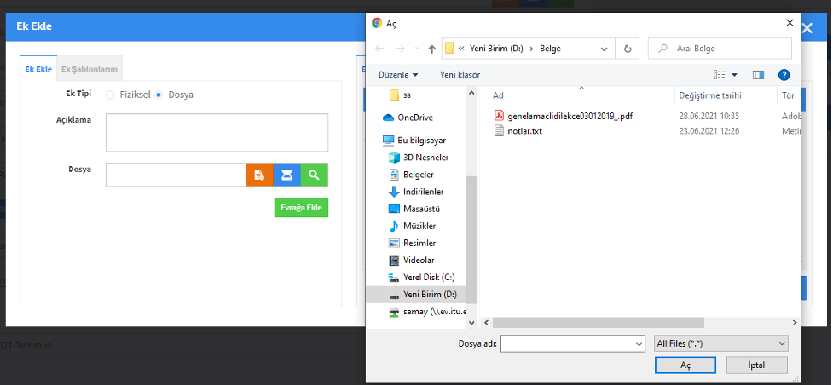Click the file list scroll left arrow
This screenshot has height=385, width=833.
pos(486,323)
